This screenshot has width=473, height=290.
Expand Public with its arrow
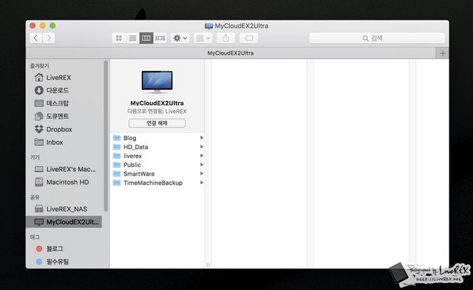201,164
